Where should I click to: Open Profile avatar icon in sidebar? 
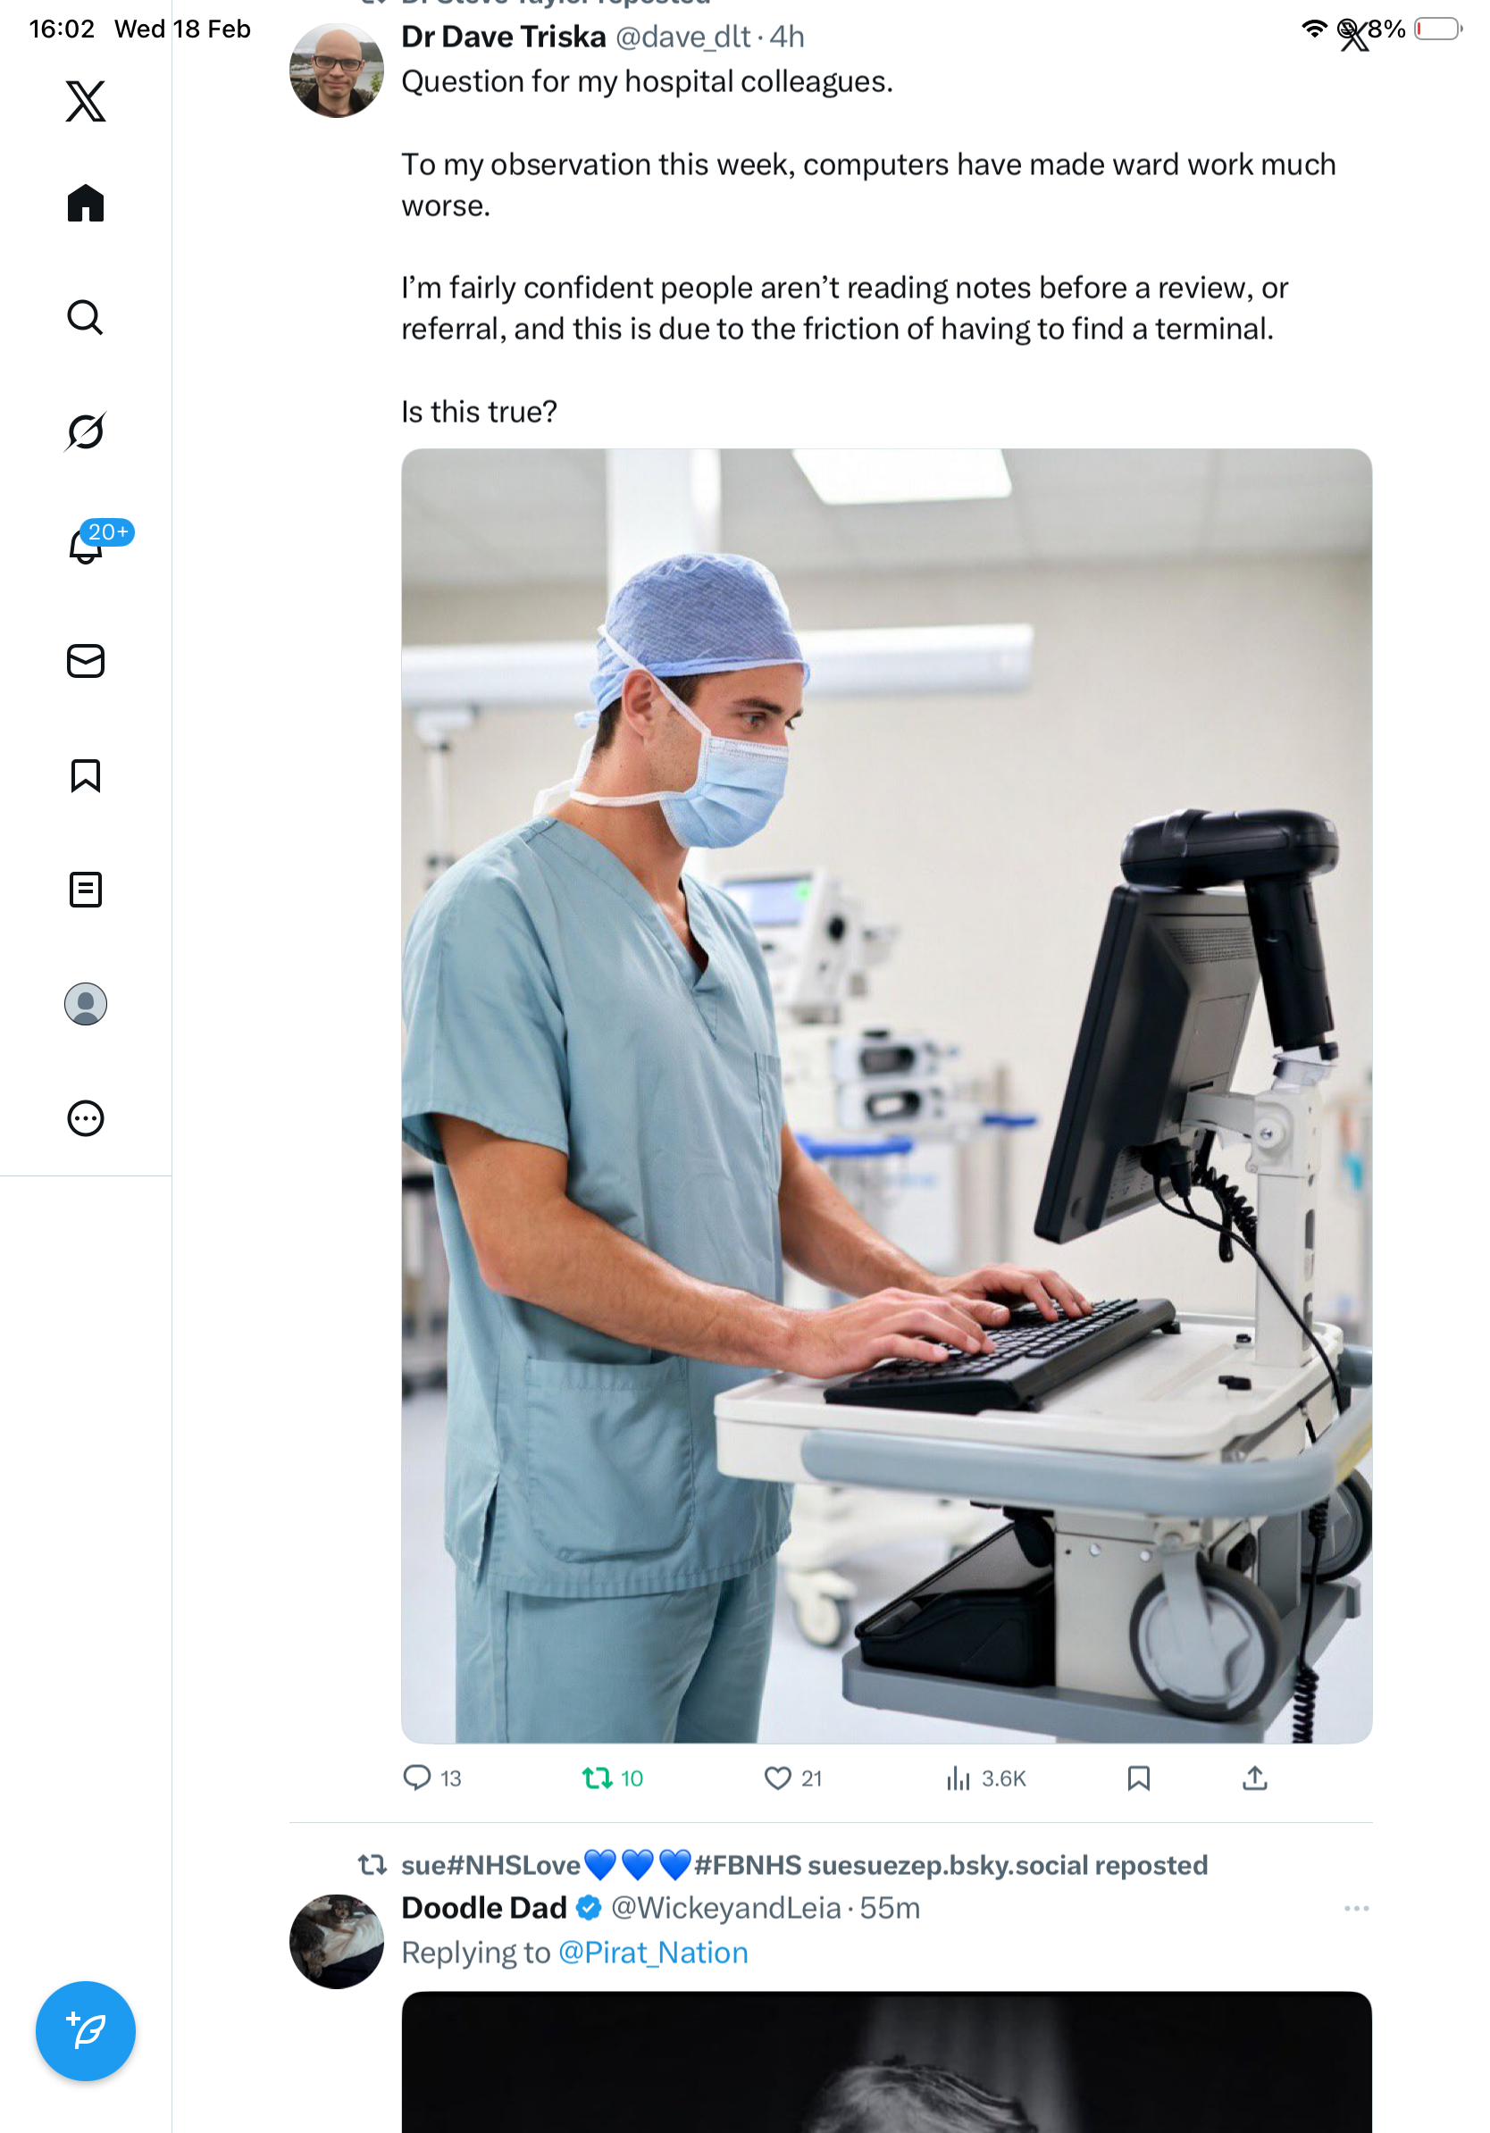(86, 1003)
